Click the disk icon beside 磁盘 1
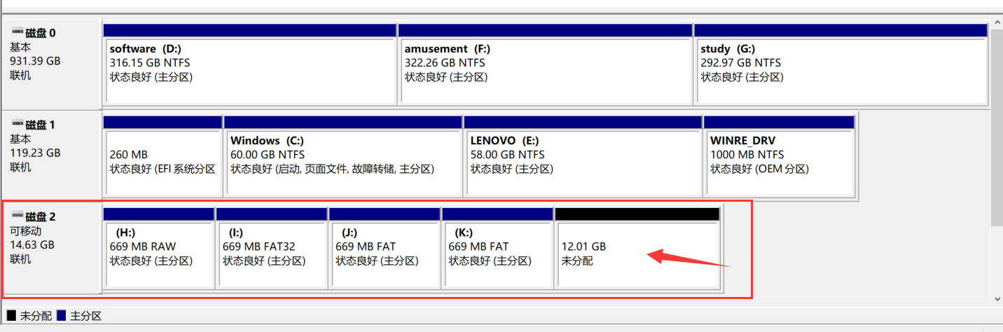 [x=18, y=124]
